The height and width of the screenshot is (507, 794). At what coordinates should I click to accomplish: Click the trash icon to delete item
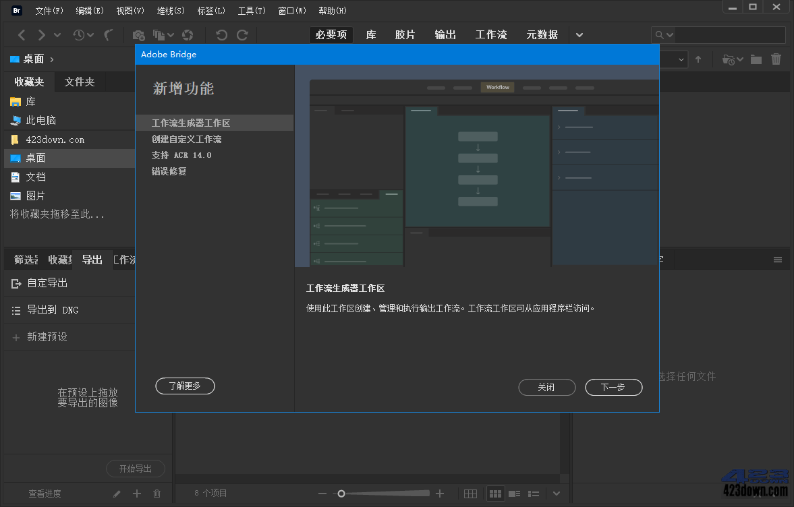point(776,59)
